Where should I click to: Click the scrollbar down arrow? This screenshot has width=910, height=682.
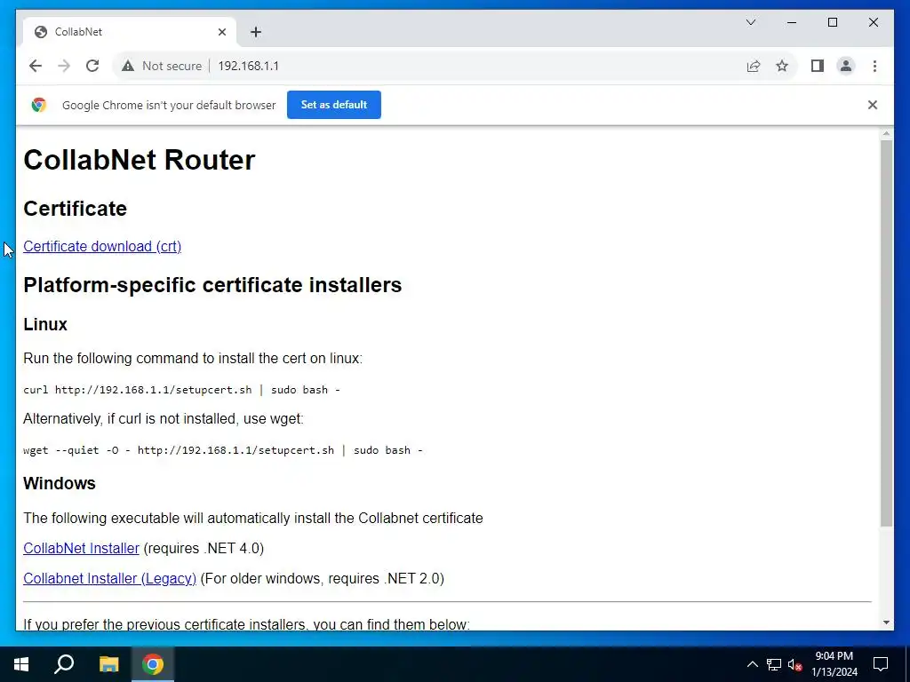pyautogui.click(x=886, y=623)
